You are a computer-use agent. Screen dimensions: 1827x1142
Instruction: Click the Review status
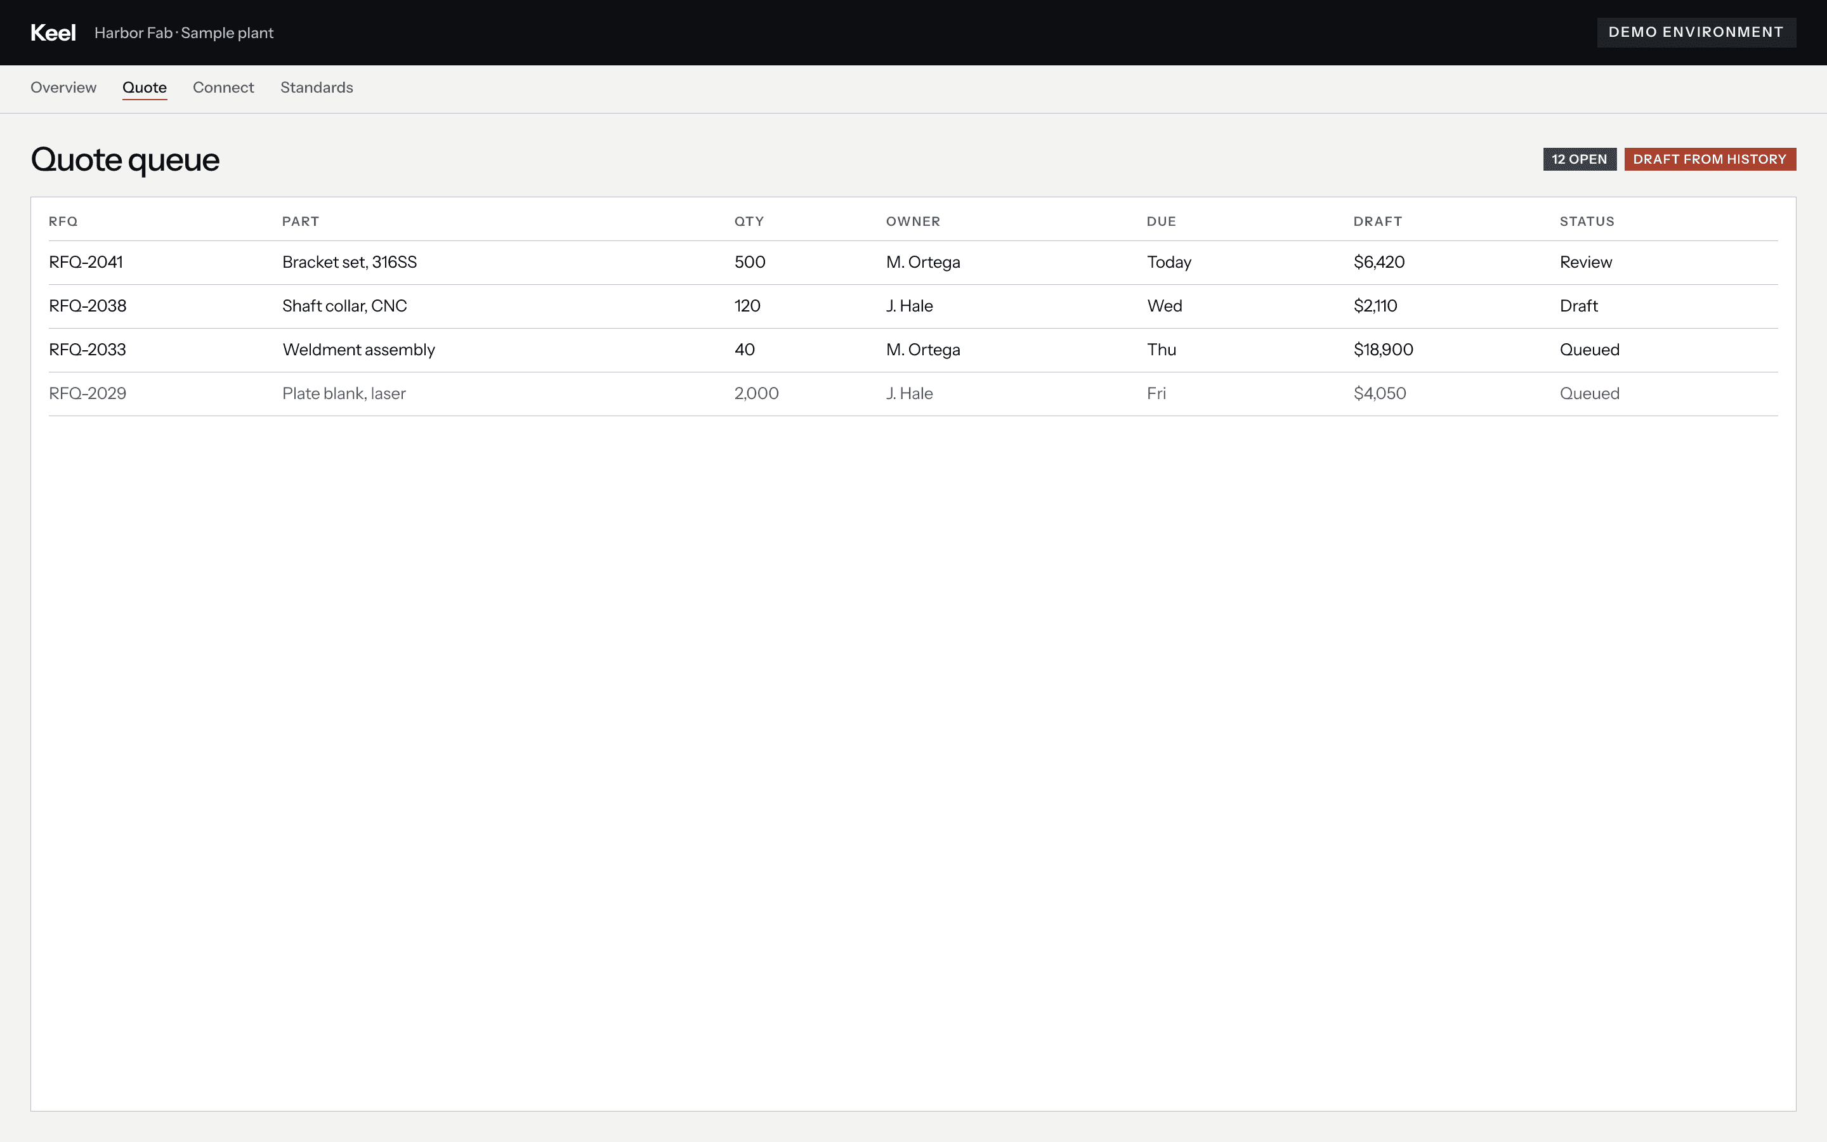(1585, 262)
